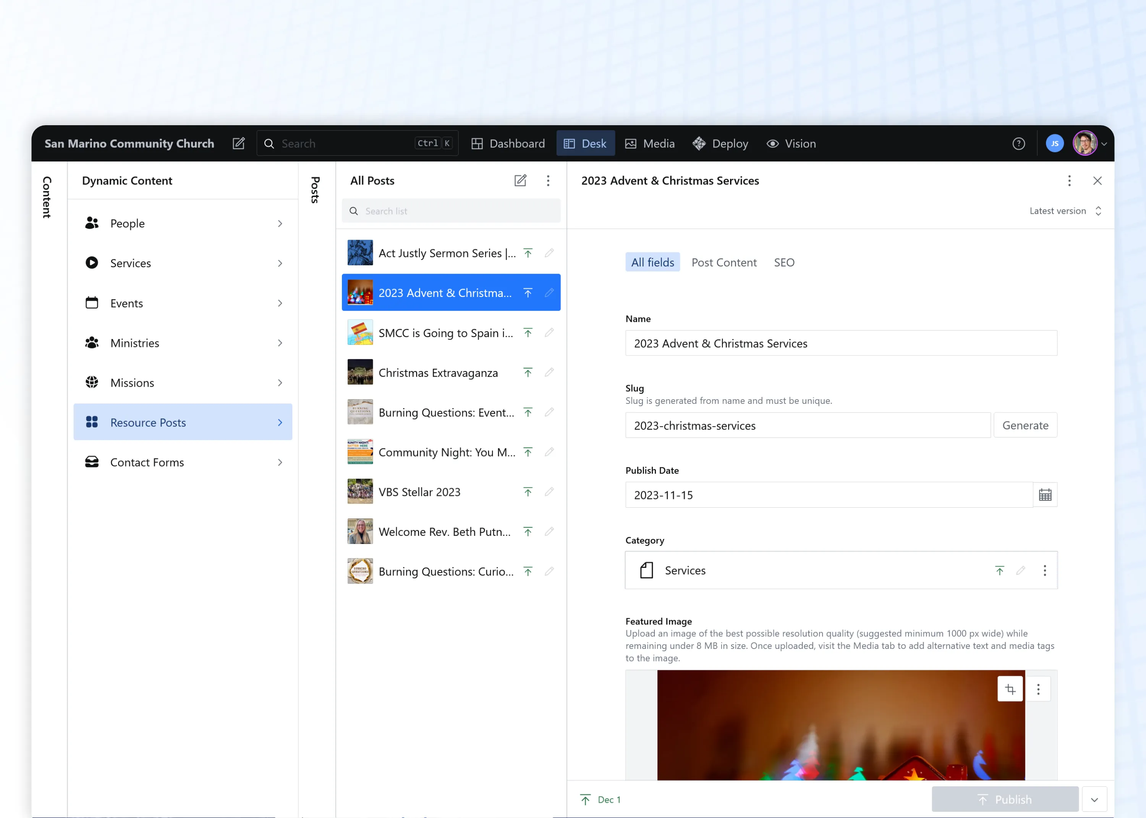Create new post with compose icon

click(520, 180)
